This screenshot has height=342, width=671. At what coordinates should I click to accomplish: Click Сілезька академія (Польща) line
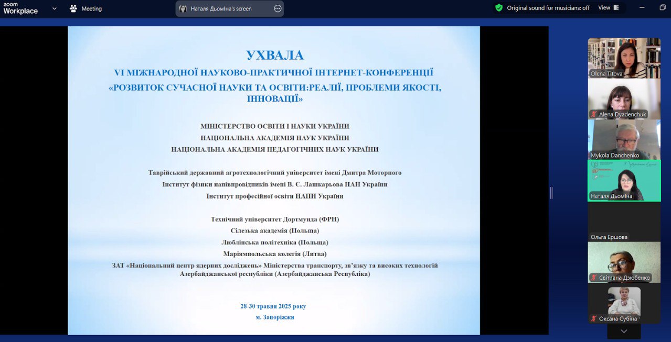(x=275, y=230)
